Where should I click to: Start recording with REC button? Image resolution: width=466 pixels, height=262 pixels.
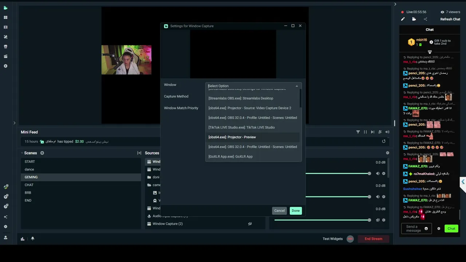tap(350, 239)
